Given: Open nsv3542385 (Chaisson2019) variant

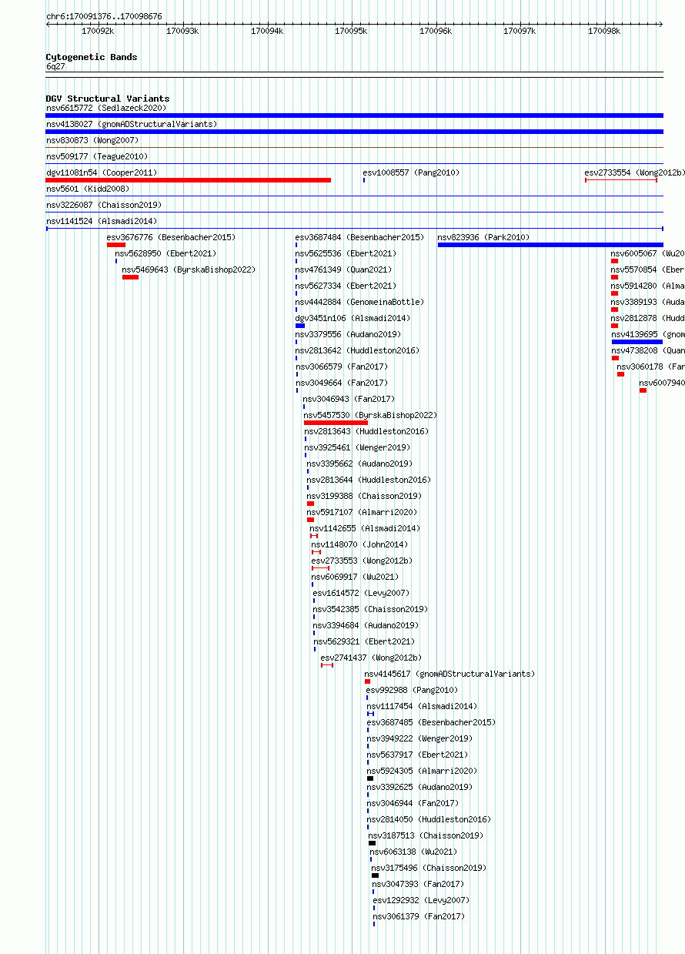Looking at the screenshot, I should [370, 609].
